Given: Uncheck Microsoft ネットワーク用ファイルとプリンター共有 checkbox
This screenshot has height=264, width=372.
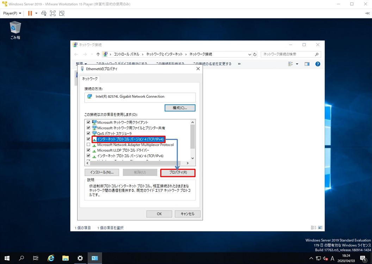Looking at the screenshot, I should [x=88, y=128].
